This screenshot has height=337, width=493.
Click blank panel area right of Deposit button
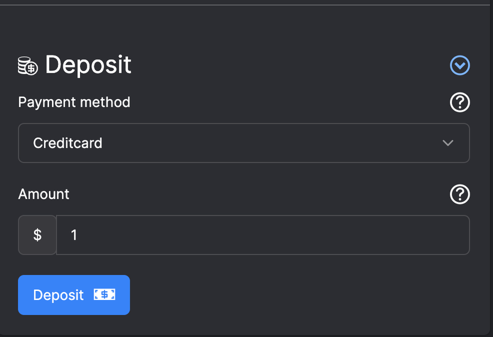pyautogui.click(x=299, y=295)
